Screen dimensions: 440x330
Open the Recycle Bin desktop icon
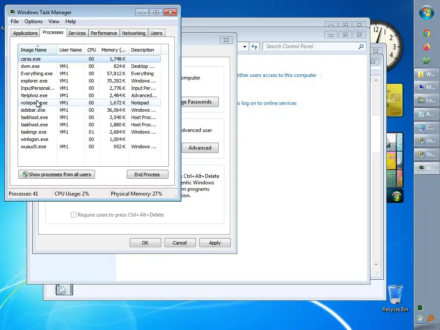point(395,298)
